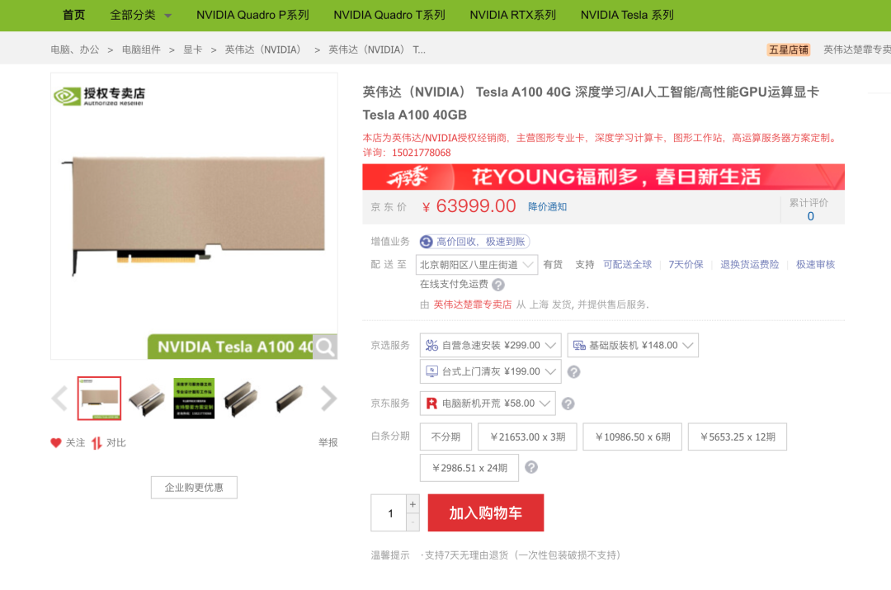The height and width of the screenshot is (590, 891).
Task: Expand 自营急速安装 ¥299.00 service dropdown
Action: coord(490,345)
